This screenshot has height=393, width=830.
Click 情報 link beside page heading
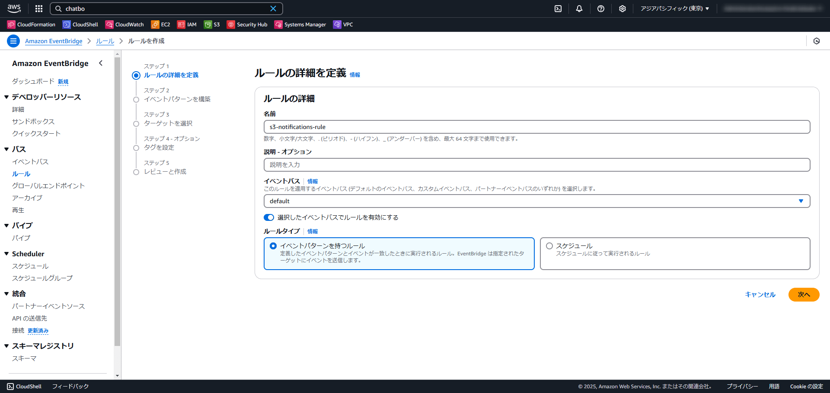coord(355,75)
